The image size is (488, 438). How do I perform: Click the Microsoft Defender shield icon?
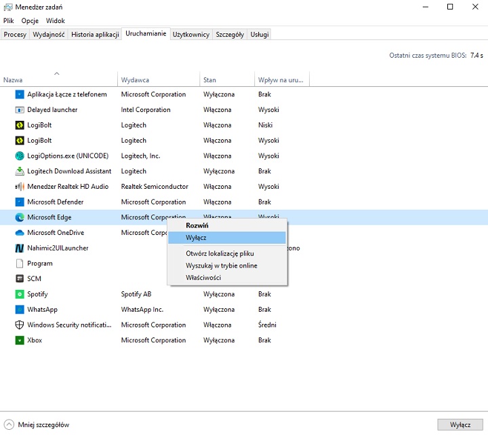pyautogui.click(x=20, y=202)
